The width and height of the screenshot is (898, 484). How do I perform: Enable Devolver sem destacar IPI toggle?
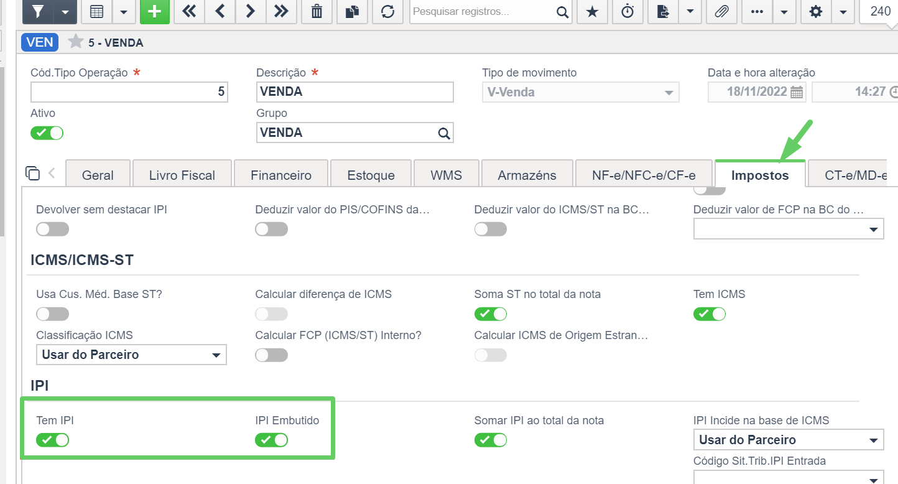click(x=52, y=229)
